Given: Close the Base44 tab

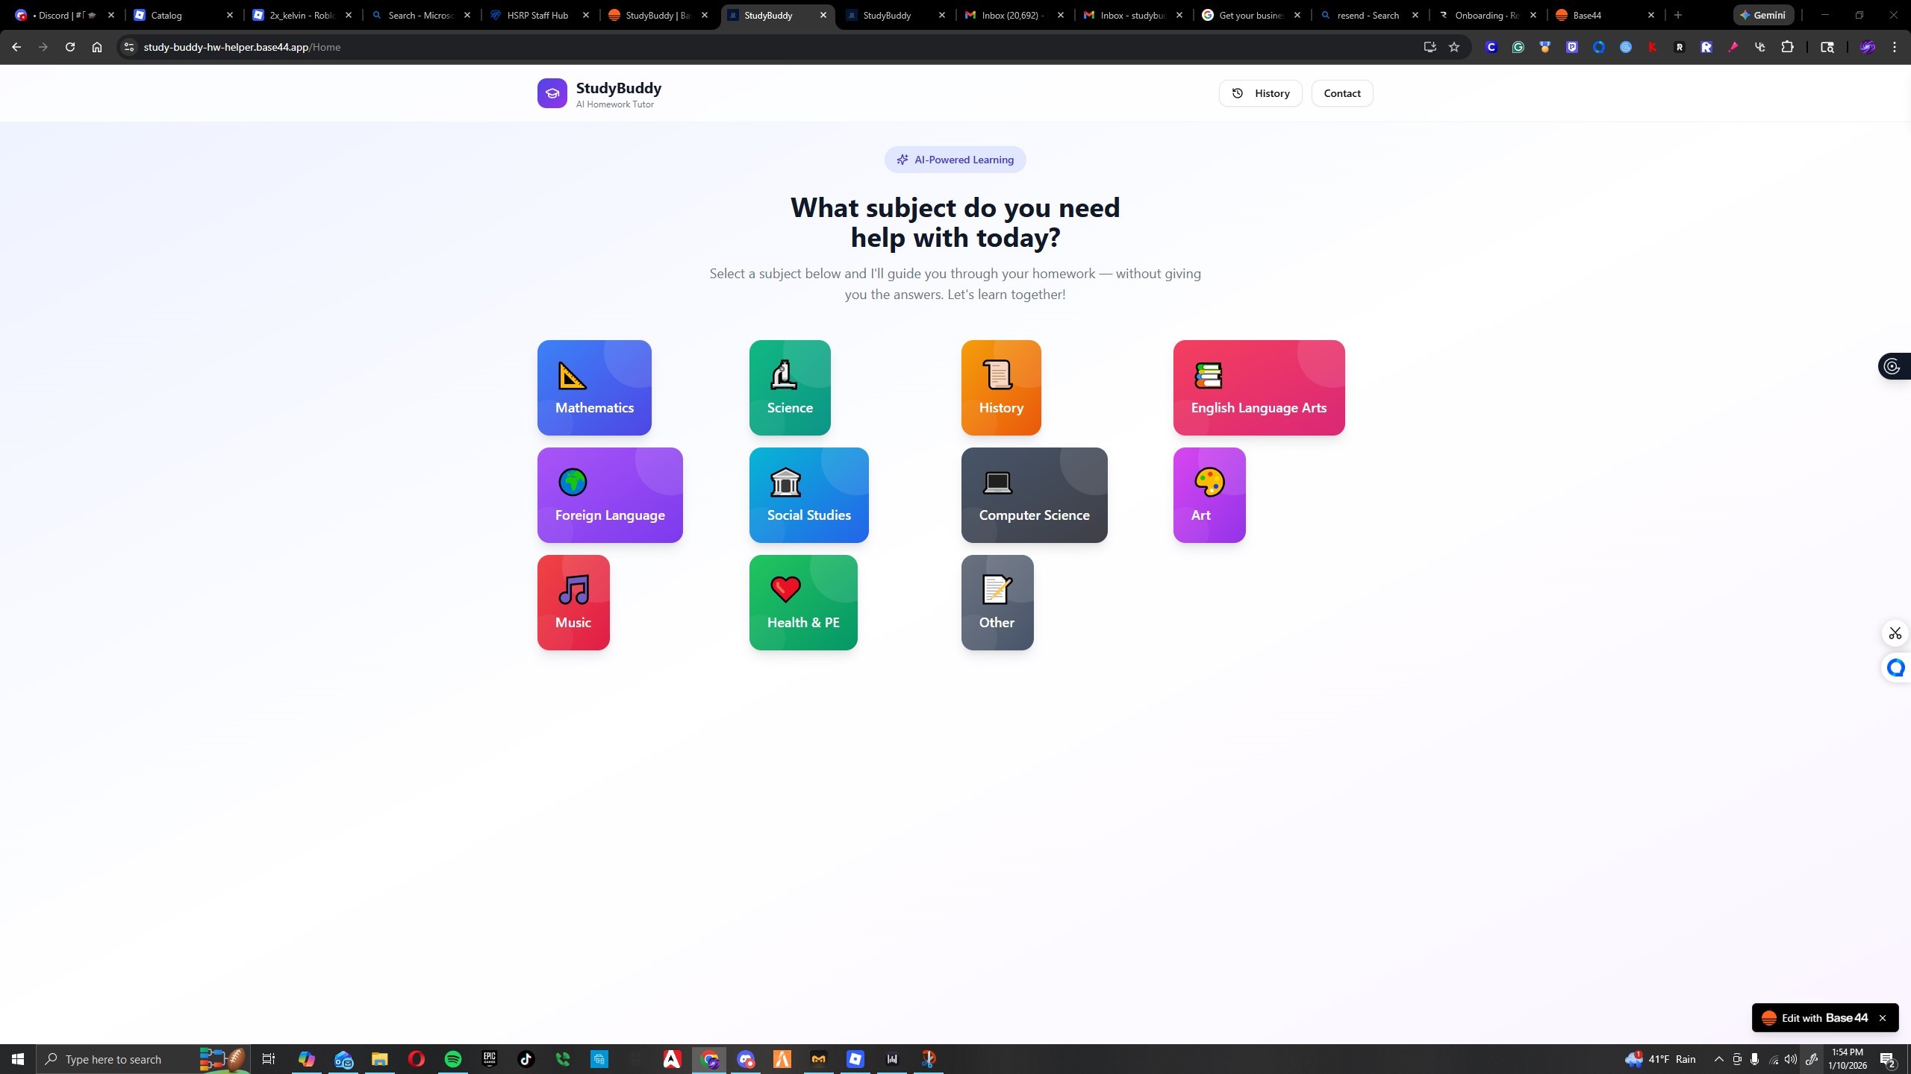Looking at the screenshot, I should (1651, 15).
